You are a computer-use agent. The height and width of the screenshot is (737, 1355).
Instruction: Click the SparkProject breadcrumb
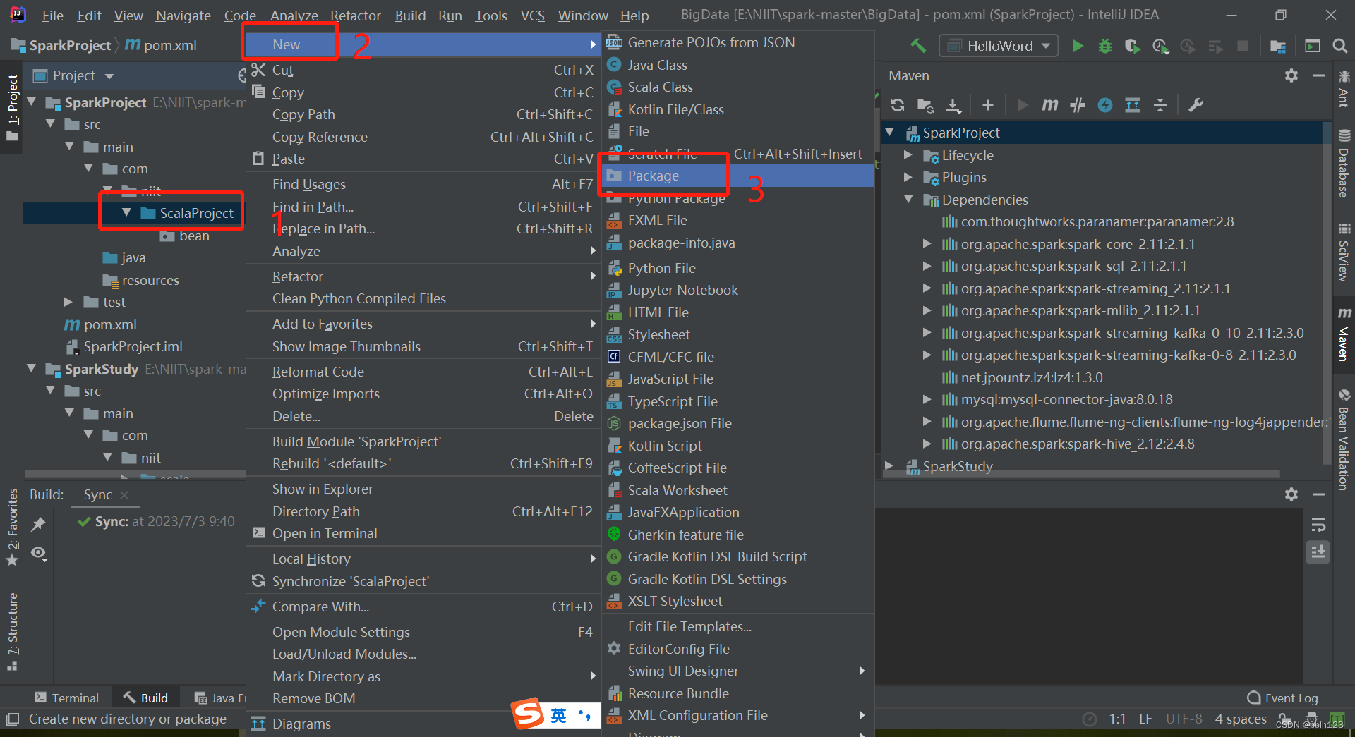tap(61, 45)
